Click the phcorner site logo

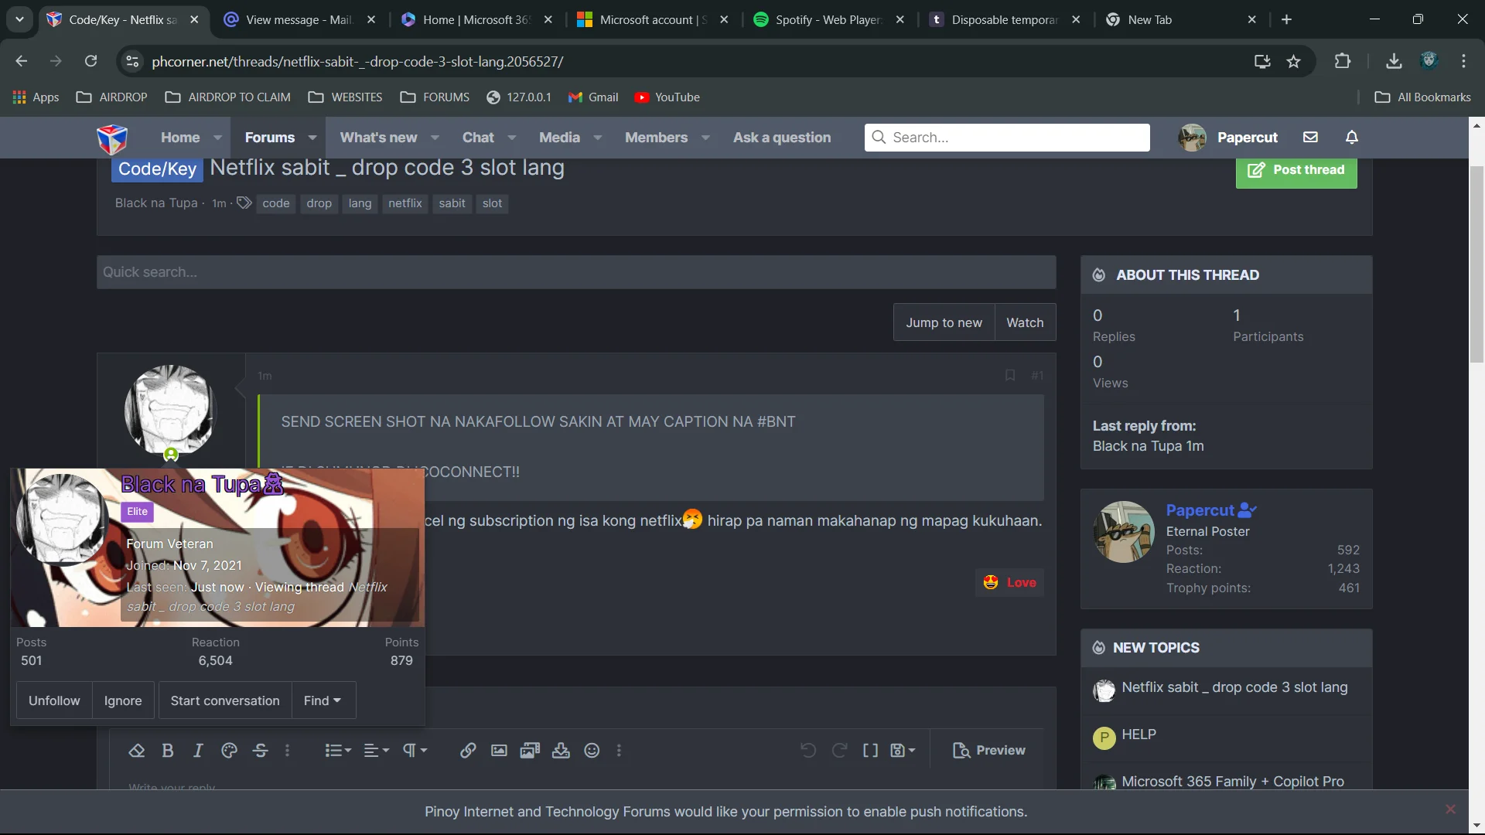tap(112, 138)
